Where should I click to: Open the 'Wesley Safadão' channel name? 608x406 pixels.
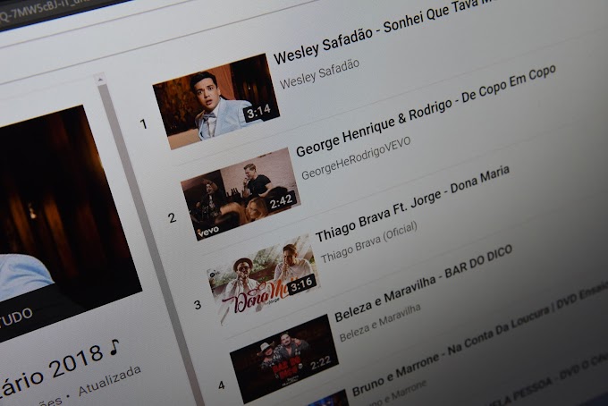point(319,73)
